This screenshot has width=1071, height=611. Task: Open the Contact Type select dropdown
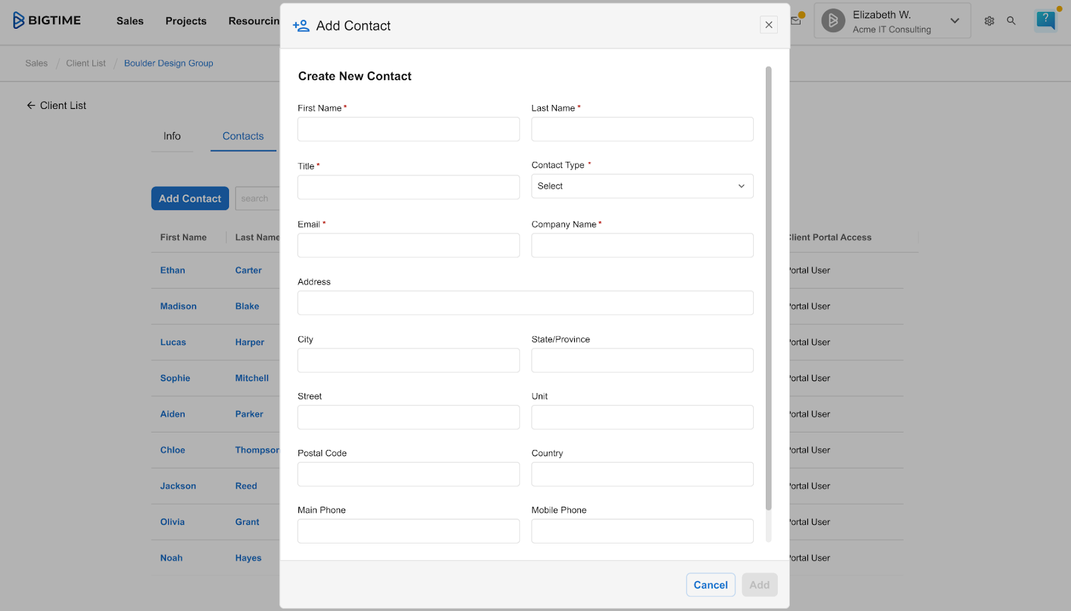(641, 186)
